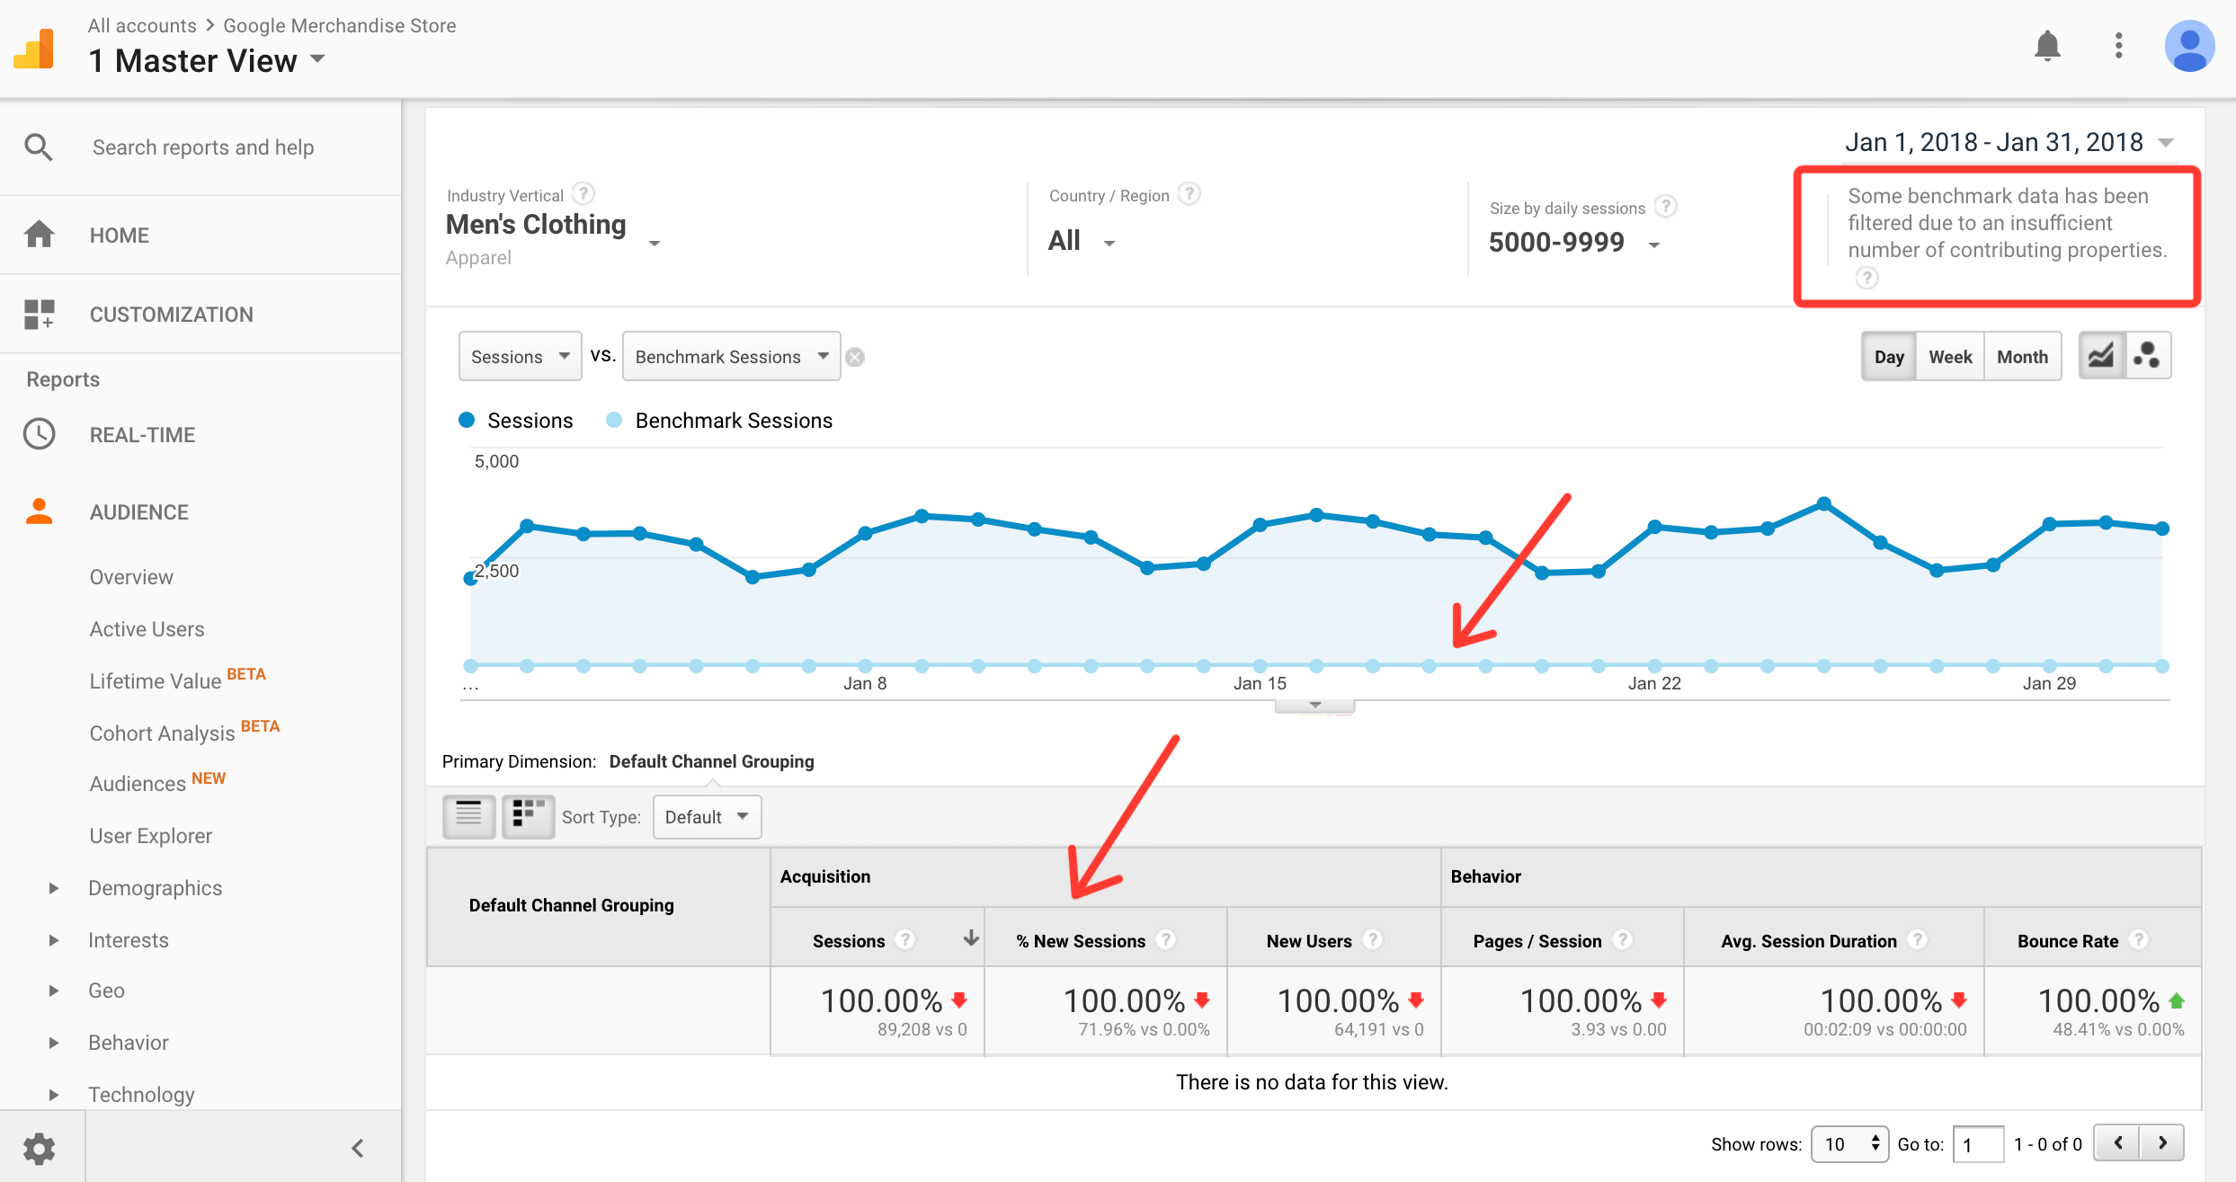Open Country / Region All dropdown
This screenshot has height=1182, width=2236.
point(1082,241)
